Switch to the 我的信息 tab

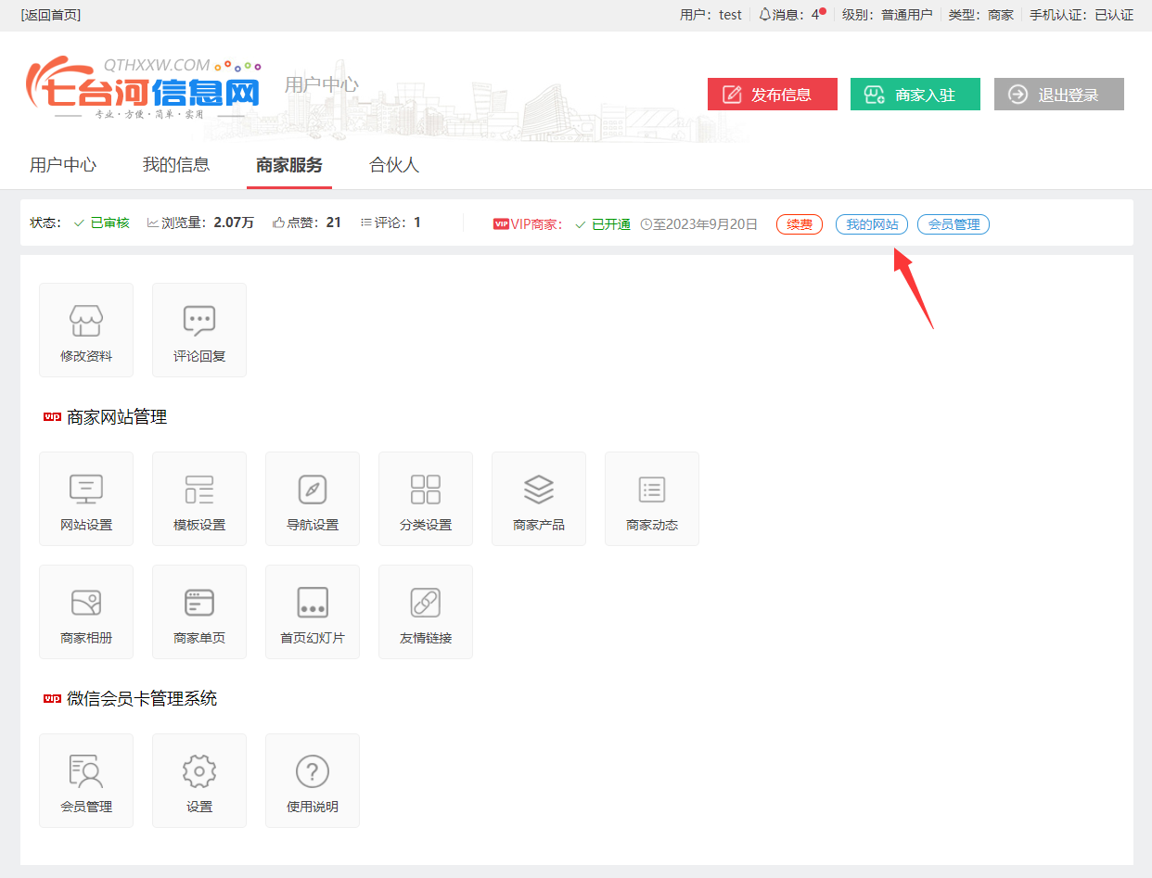[176, 165]
